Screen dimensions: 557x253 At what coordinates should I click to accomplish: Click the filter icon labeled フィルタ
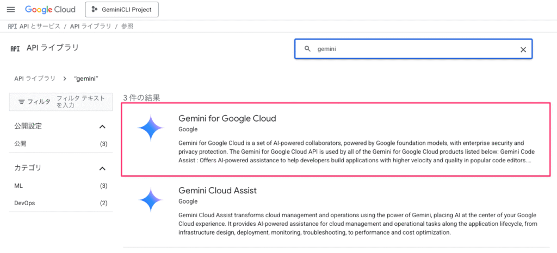tap(22, 102)
